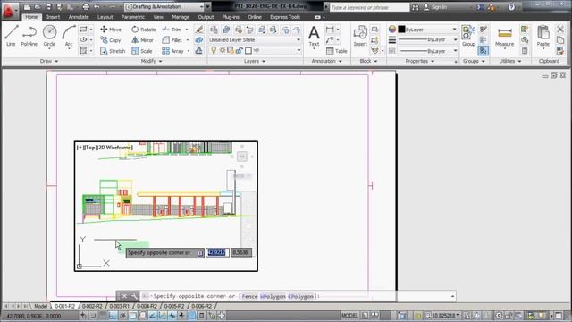Activate the Scale command
The height and width of the screenshot is (322, 572).
click(x=142, y=51)
